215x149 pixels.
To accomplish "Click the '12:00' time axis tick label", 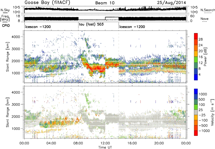I will point(105,143).
